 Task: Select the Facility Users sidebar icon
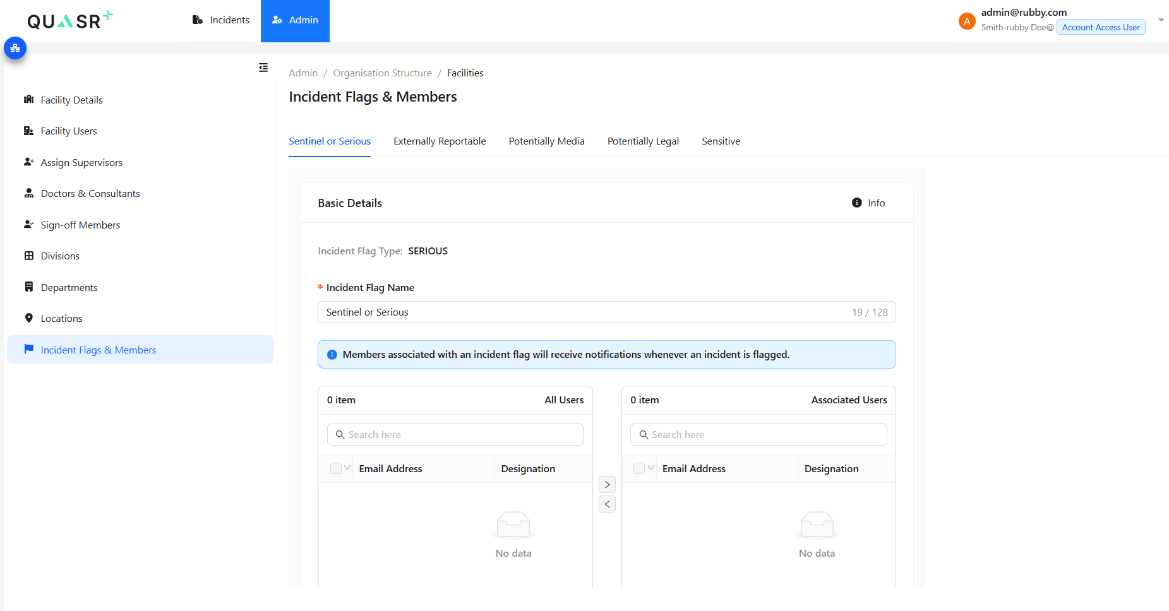(x=29, y=131)
